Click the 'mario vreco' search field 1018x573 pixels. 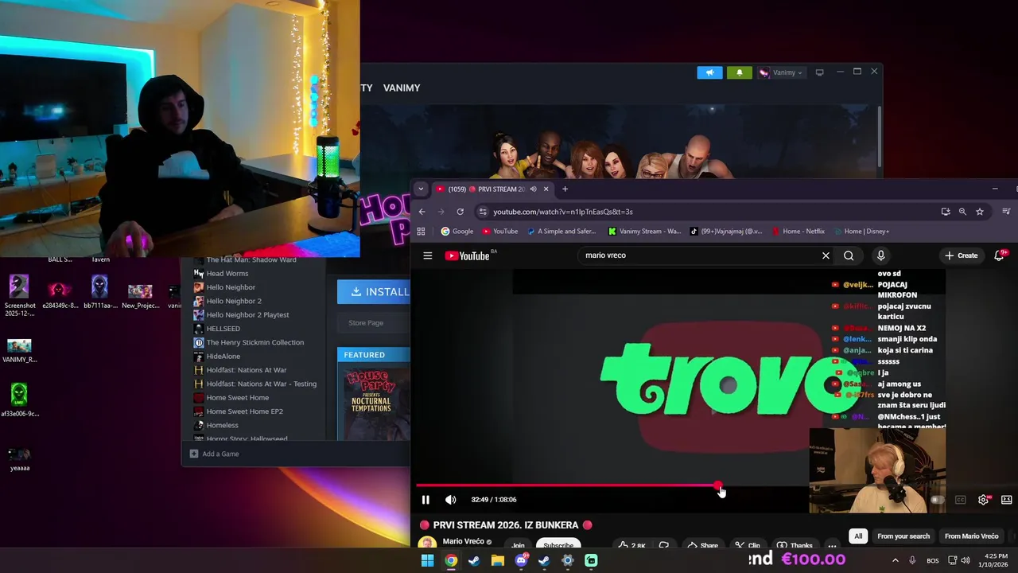[700, 255]
